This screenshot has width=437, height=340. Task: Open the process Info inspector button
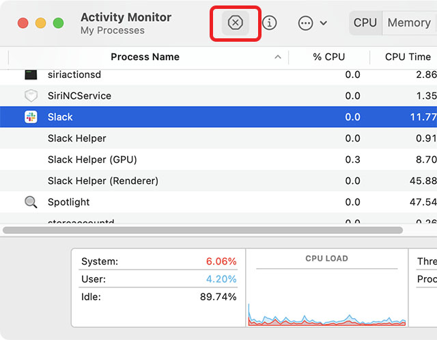coord(269,23)
